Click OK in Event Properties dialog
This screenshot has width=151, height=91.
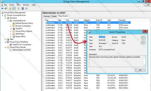click(x=140, y=70)
